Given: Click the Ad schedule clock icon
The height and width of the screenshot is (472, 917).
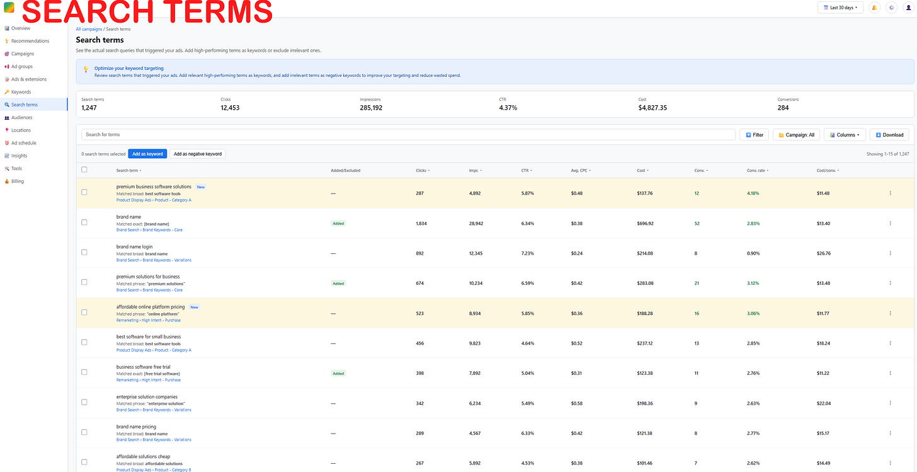Looking at the screenshot, I should pyautogui.click(x=6, y=143).
